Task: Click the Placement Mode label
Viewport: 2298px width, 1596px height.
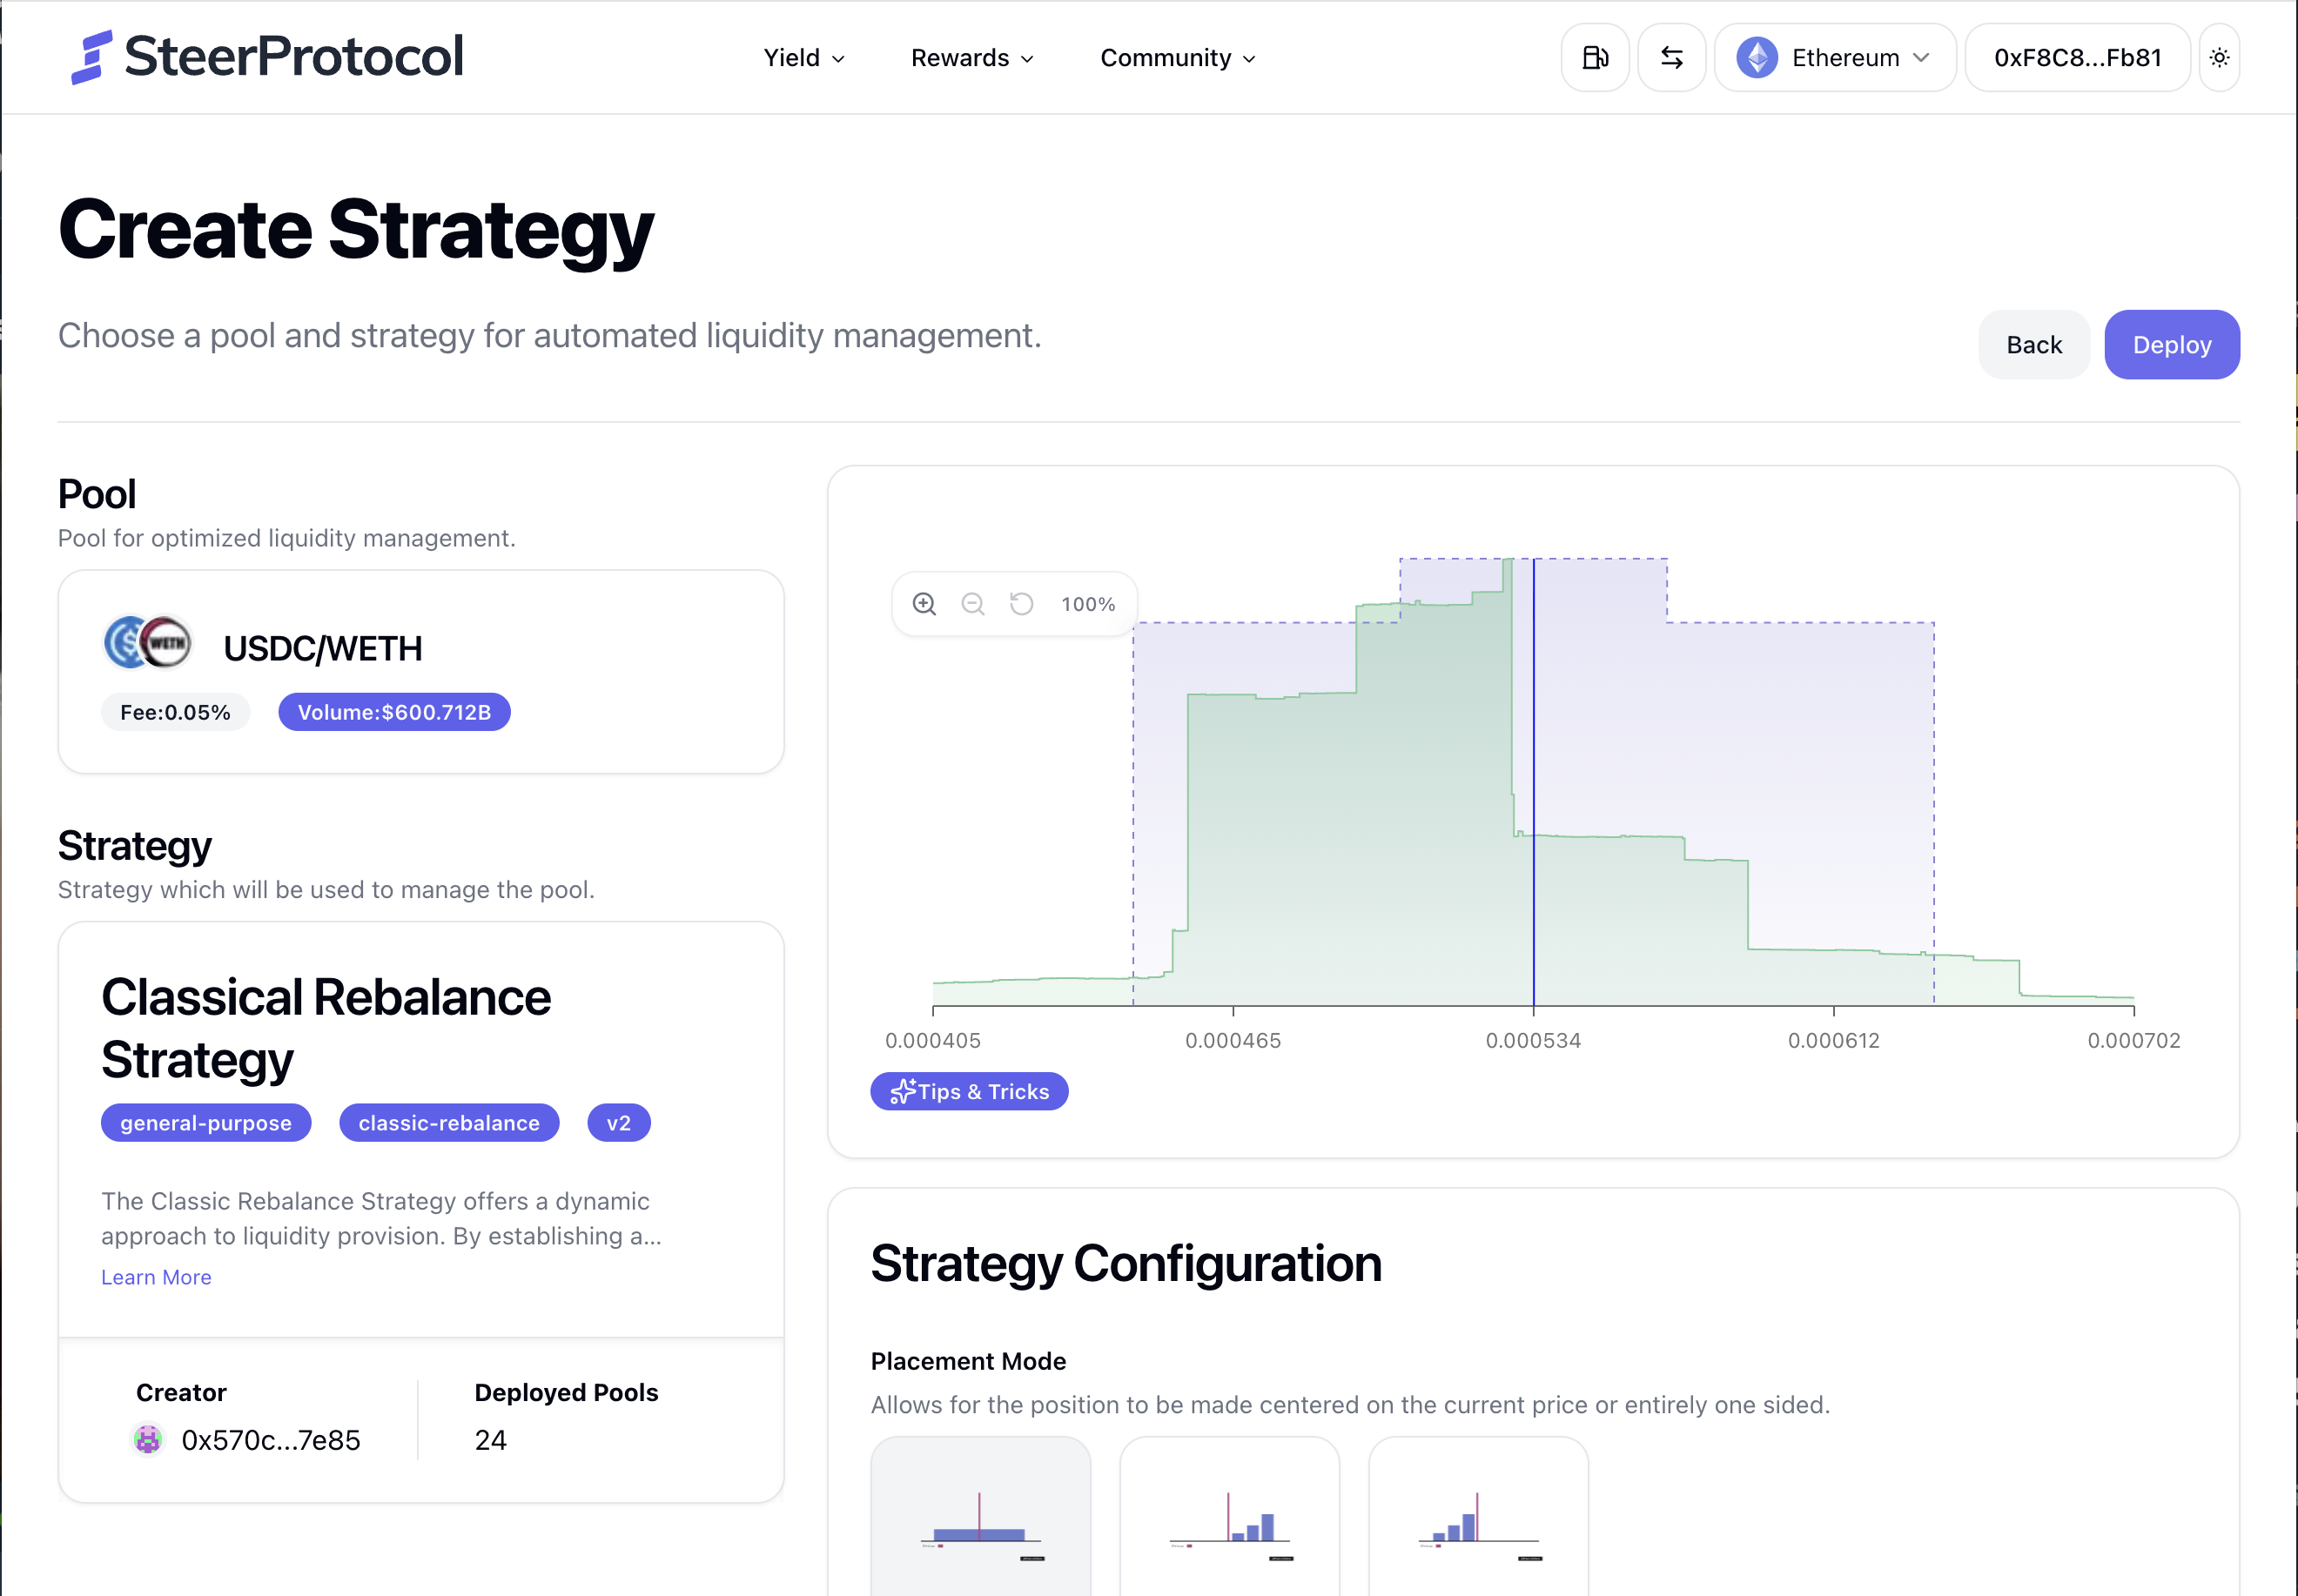Action: pyautogui.click(x=968, y=1361)
